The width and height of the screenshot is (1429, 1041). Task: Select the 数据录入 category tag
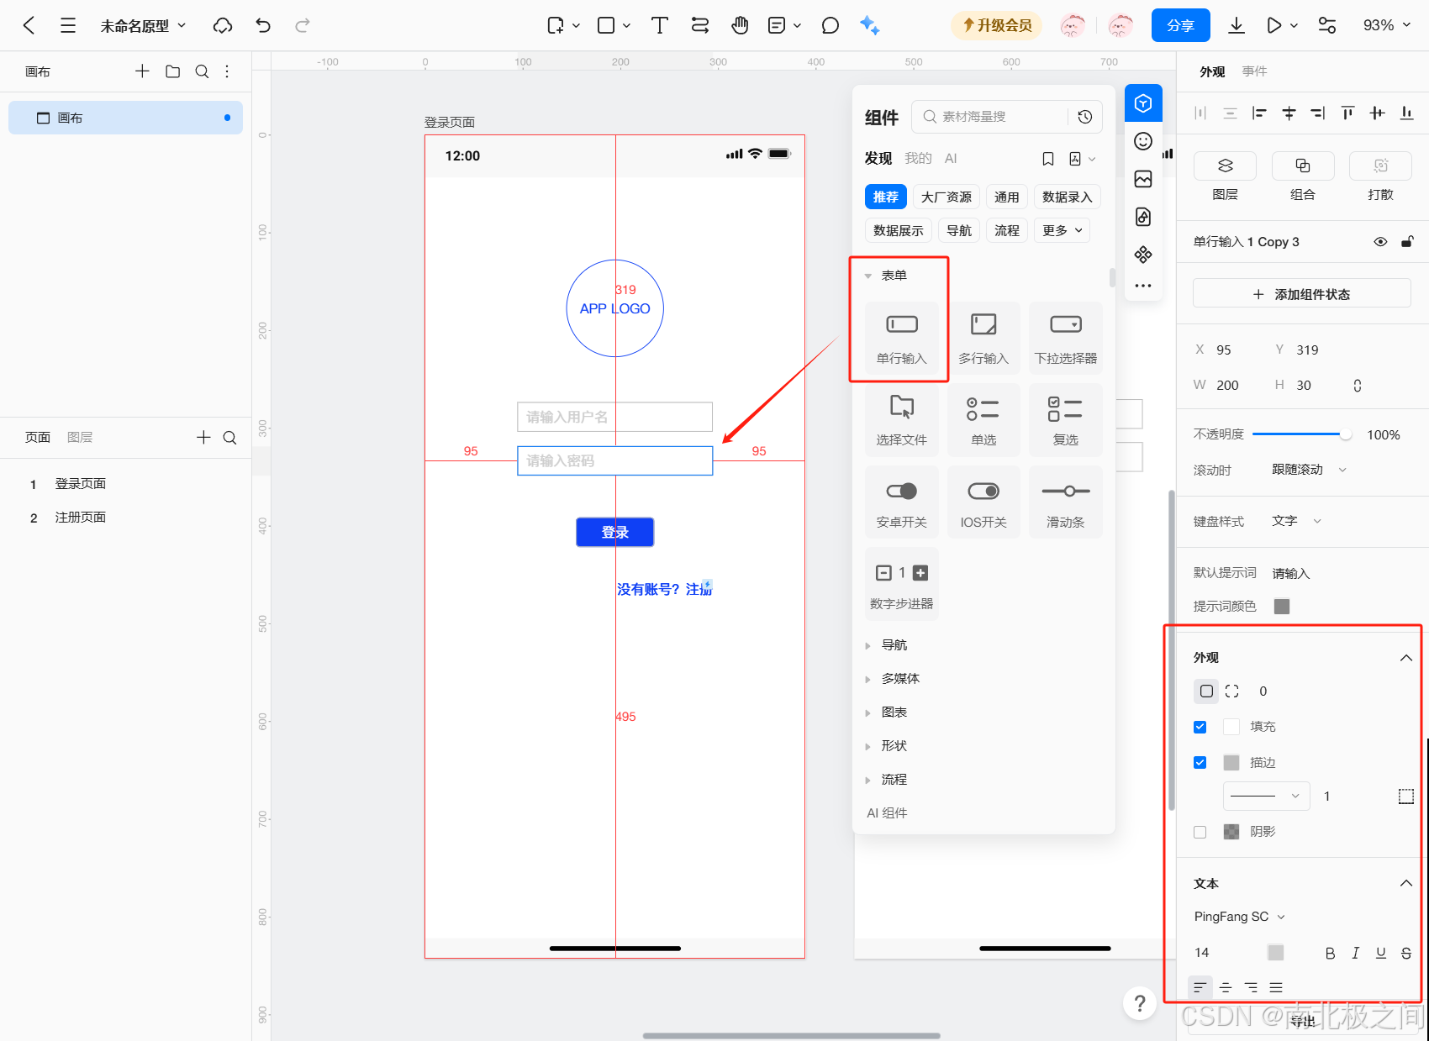pos(1068,197)
